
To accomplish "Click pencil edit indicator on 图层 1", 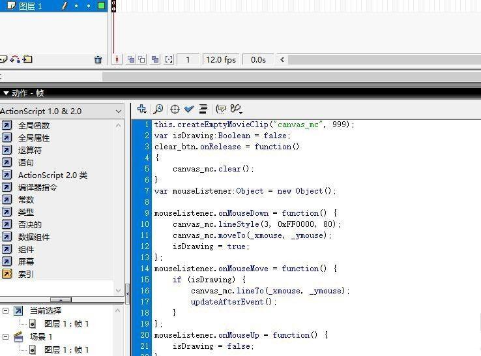I will [x=65, y=5].
